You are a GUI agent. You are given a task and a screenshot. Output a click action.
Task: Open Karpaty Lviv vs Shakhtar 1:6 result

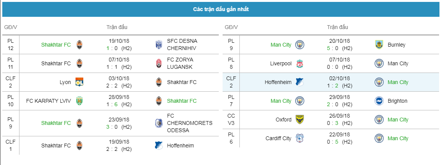(118, 105)
